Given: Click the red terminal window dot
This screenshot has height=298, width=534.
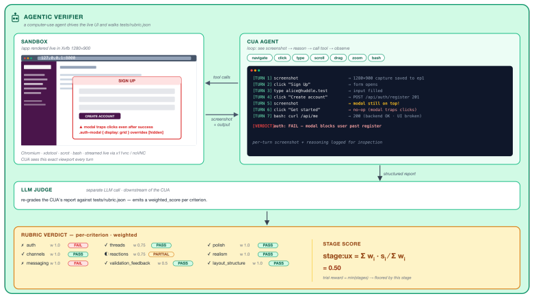Looking at the screenshot, I should [x=252, y=71].
